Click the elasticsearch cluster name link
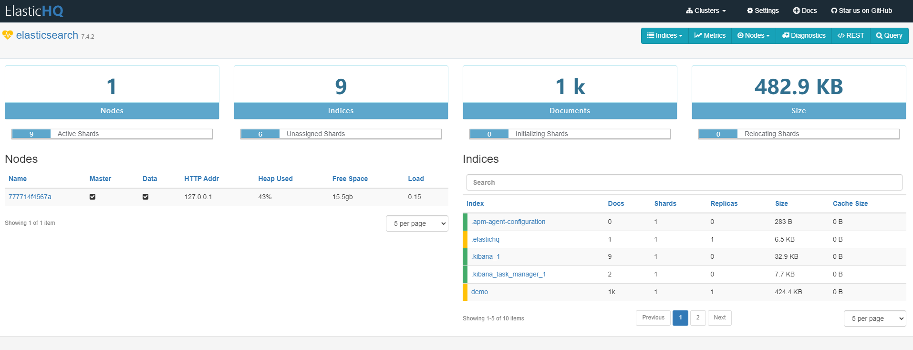This screenshot has width=913, height=350. [47, 35]
